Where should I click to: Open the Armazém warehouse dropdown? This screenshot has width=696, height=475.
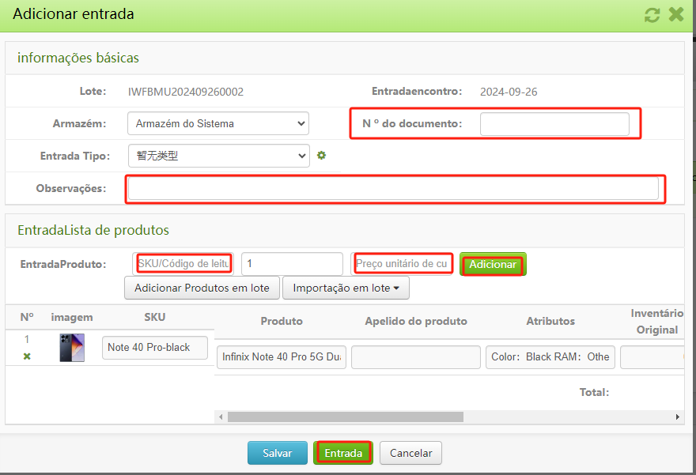coord(217,123)
